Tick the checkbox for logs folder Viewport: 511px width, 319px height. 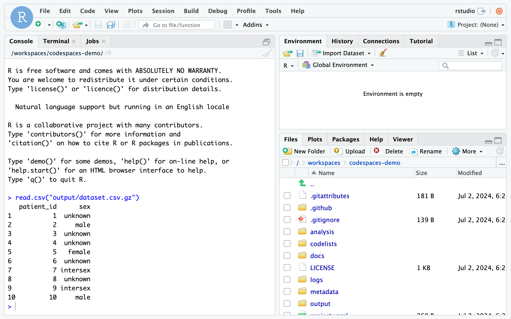[x=287, y=279]
